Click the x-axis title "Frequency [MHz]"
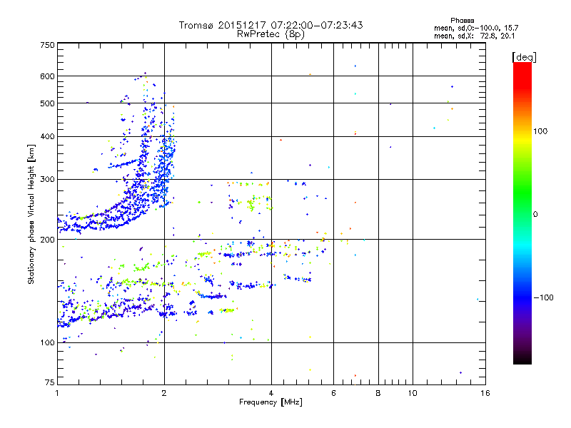 click(x=271, y=402)
